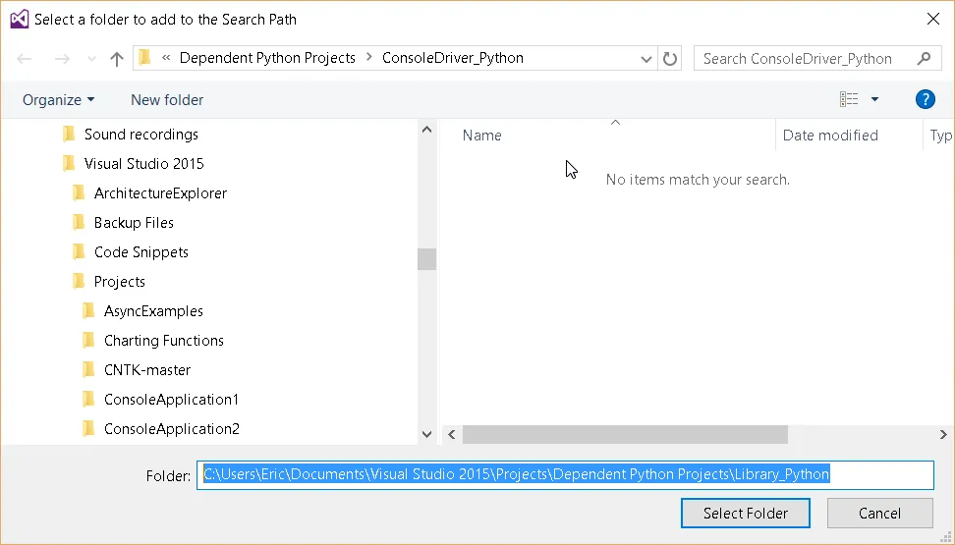
Task: Click the horizontal scrollbar in file list
Action: pyautogui.click(x=625, y=434)
